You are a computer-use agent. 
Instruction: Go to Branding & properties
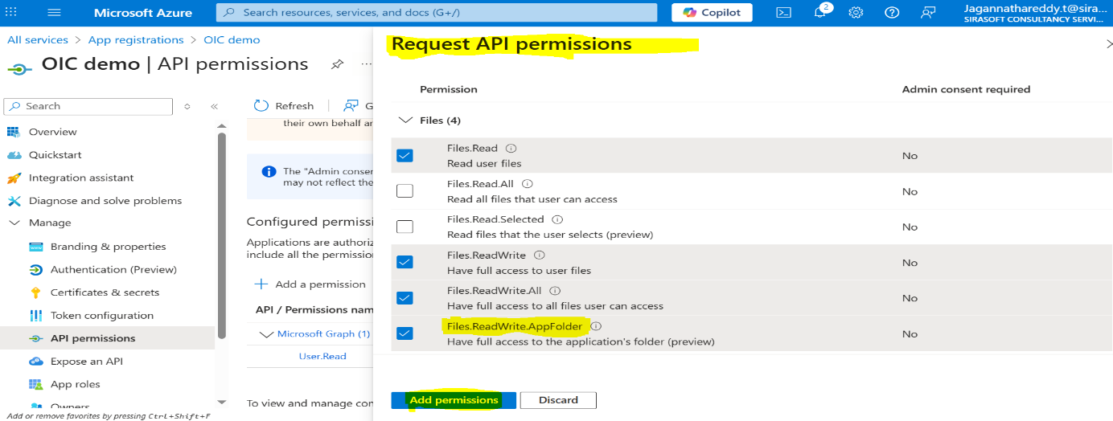tap(107, 247)
